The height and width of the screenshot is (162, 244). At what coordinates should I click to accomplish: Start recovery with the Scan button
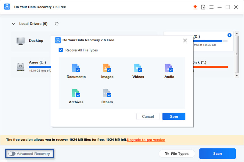217,154
